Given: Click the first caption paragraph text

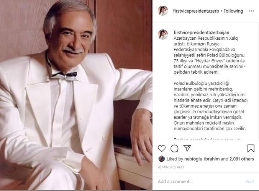Looking at the screenshot, I should [x=209, y=55].
